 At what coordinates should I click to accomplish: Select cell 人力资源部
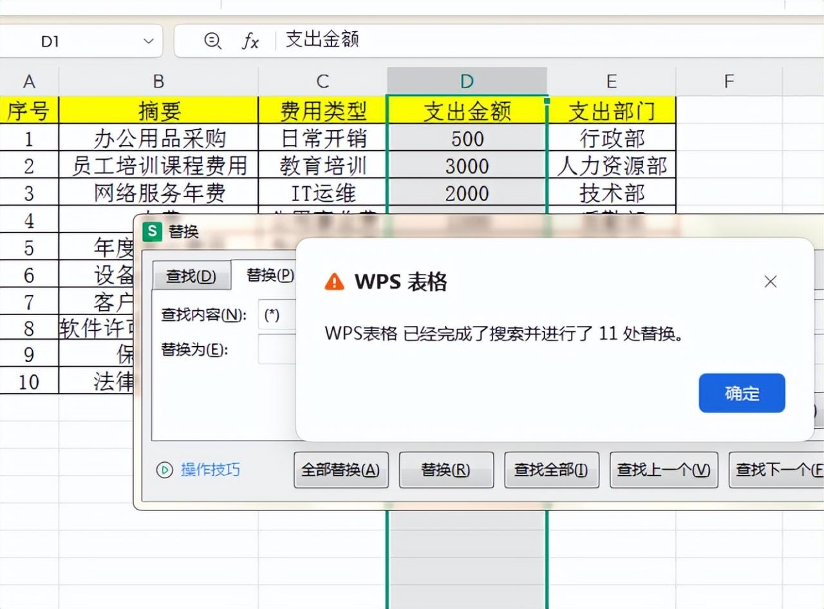pos(611,165)
